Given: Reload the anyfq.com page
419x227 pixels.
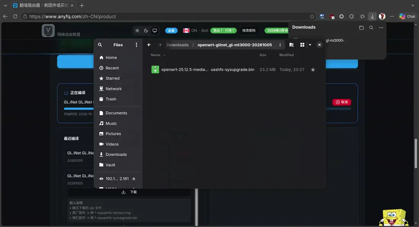Looking at the screenshot, I should [15, 16].
